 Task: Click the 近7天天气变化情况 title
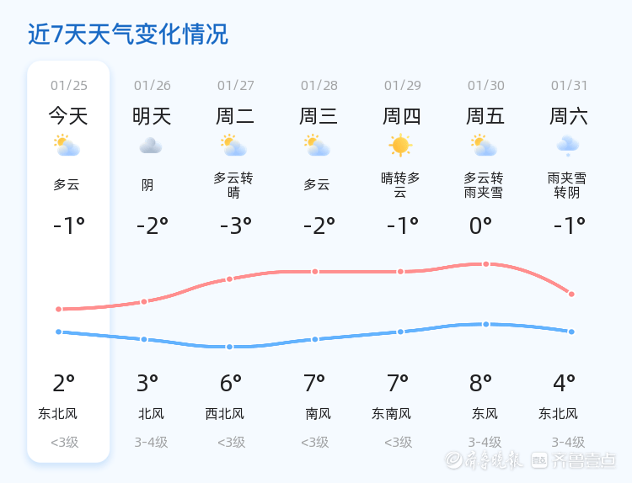coord(128,34)
